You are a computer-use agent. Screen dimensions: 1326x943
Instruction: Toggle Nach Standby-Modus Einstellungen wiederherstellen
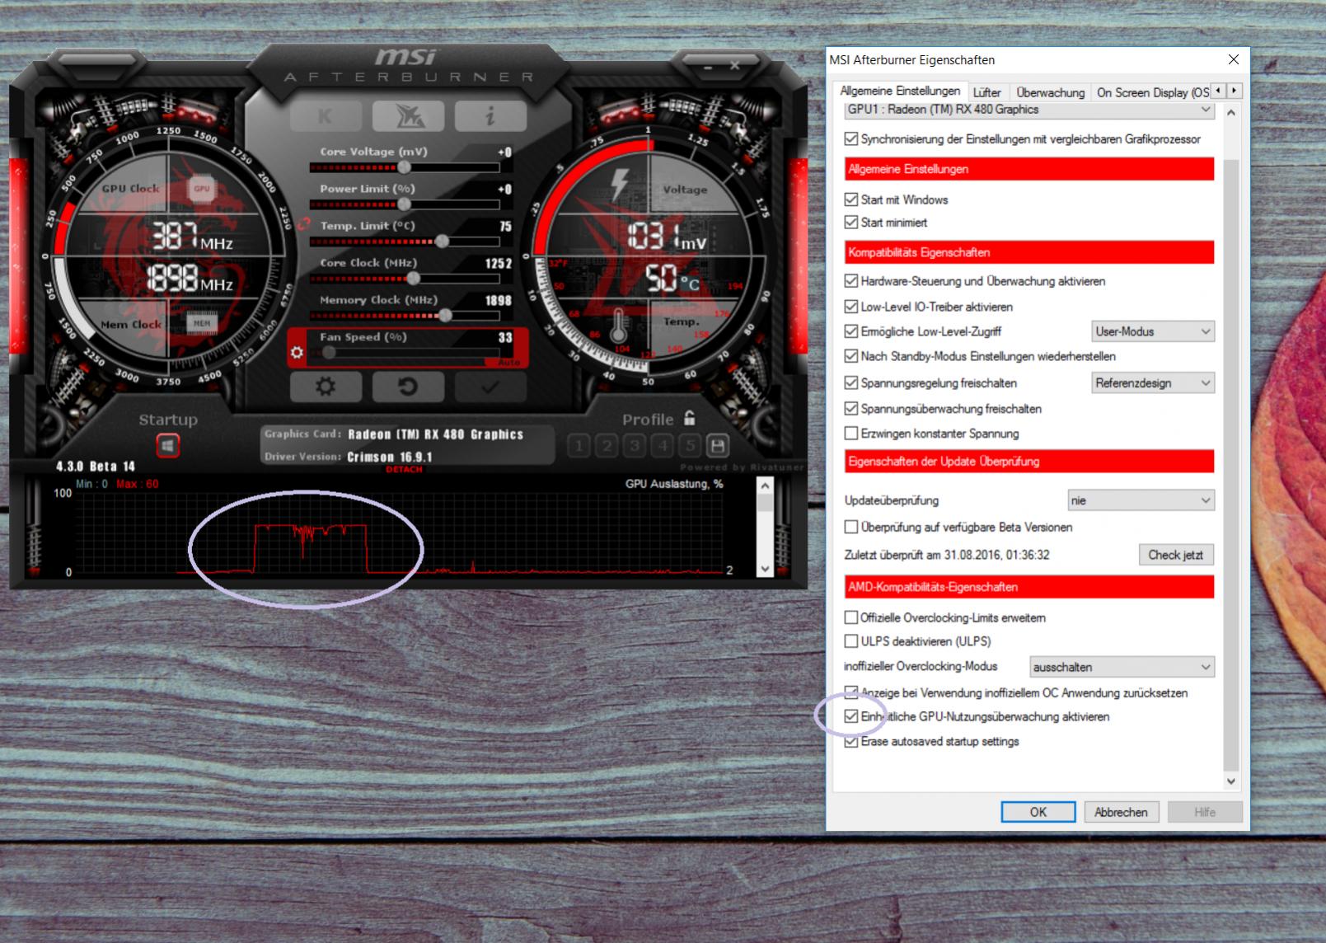click(851, 356)
